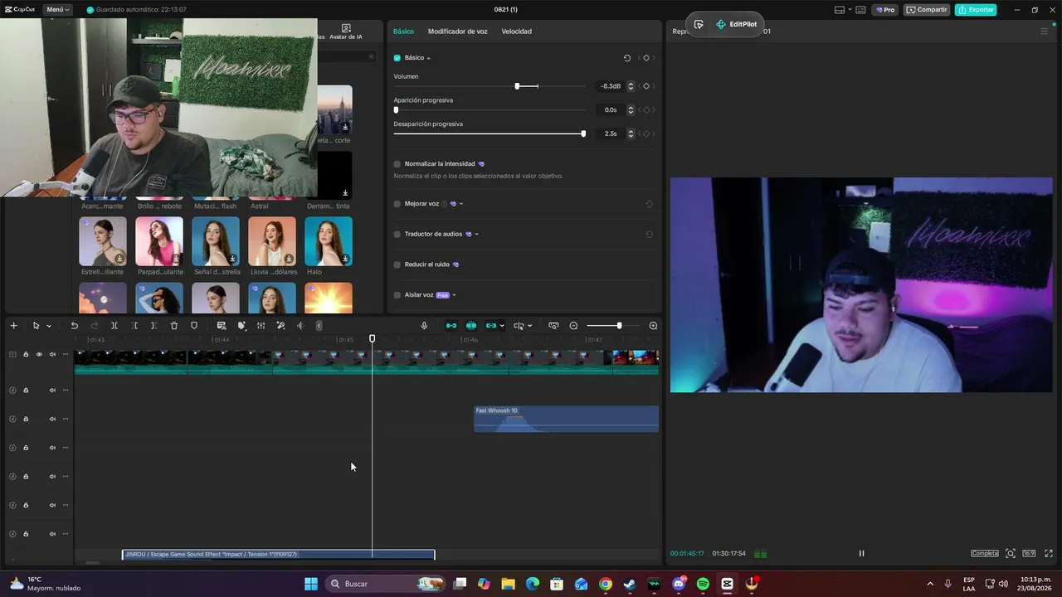
Task: Open Spotify from the taskbar
Action: tap(703, 584)
